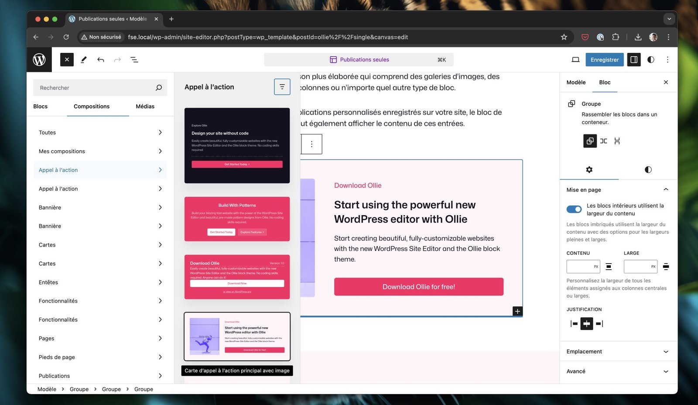Screen dimensions: 698x405
Task: Switch to the settings gear panel
Action: point(589,170)
